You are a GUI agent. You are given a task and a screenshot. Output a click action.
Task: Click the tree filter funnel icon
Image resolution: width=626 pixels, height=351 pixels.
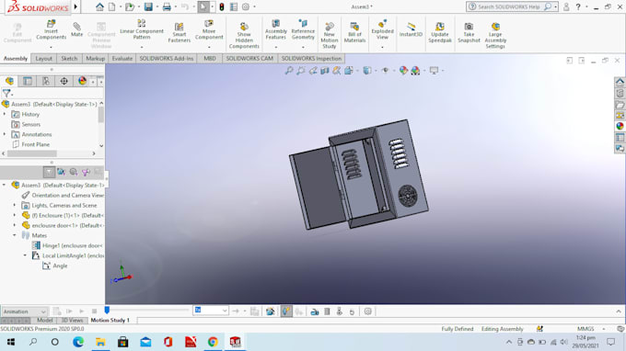6,94
